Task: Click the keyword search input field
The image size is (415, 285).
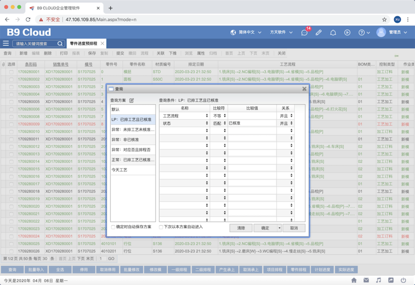Action: pos(36,44)
